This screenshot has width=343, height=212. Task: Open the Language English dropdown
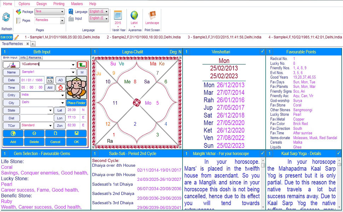tap(106, 12)
